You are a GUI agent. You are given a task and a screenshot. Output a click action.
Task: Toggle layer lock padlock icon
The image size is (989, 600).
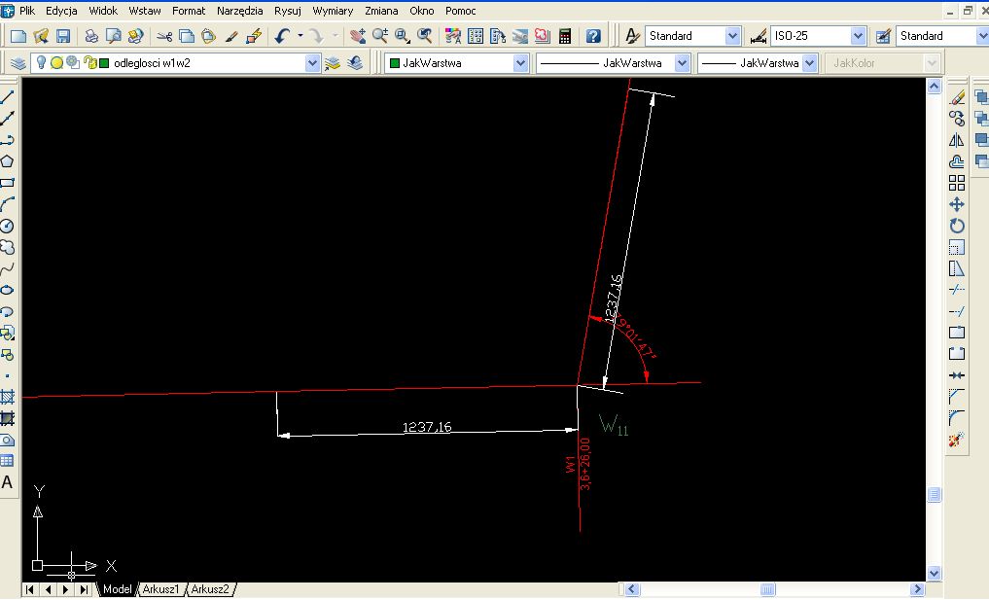[x=88, y=62]
